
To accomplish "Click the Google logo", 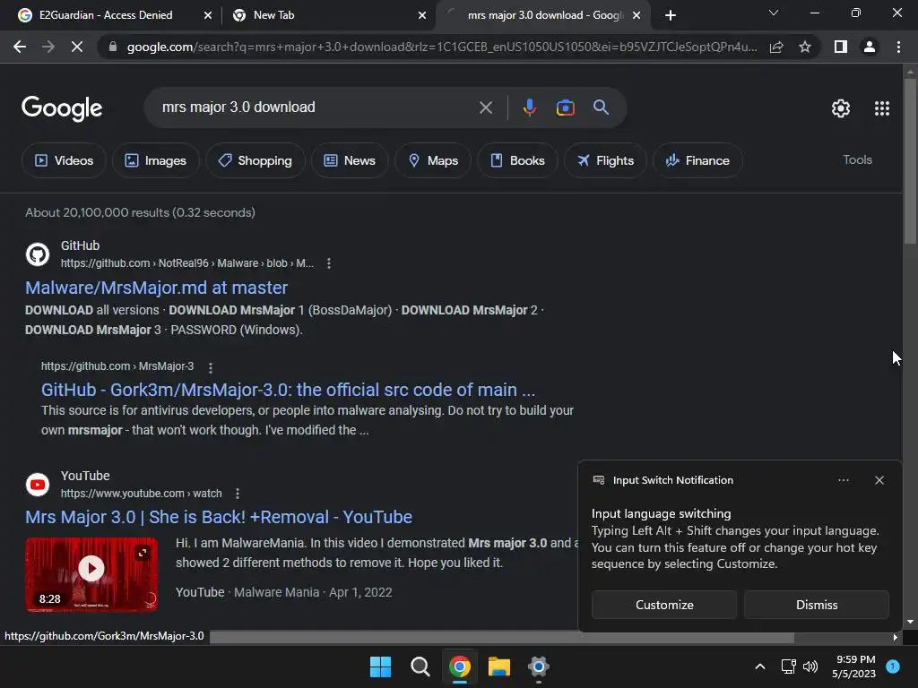I will 62,108.
